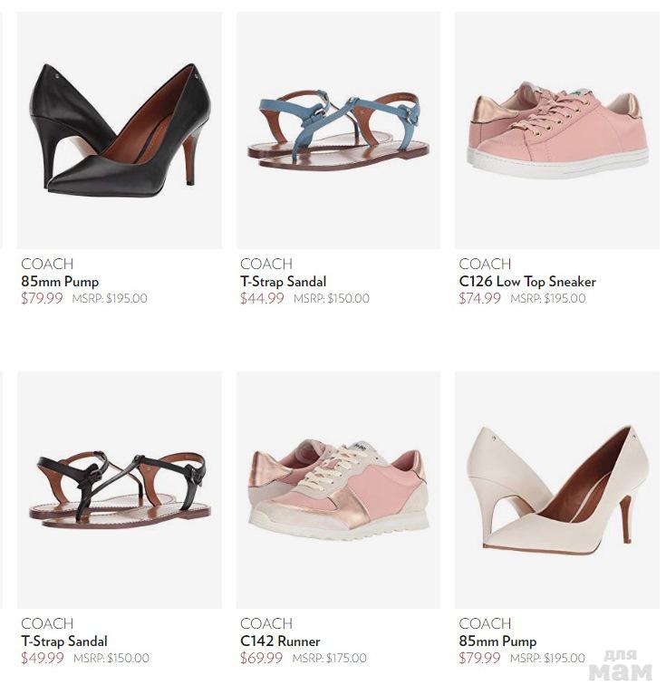666x694 pixels.
Task: Click the 85mm Pump title under black heels
Action: (x=60, y=282)
